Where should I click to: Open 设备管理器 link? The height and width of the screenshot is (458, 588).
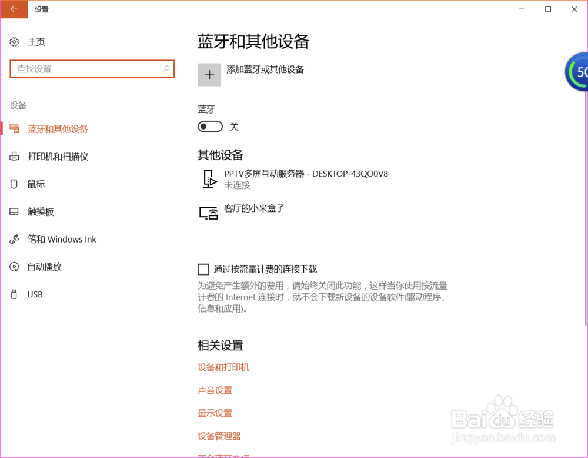[219, 436]
